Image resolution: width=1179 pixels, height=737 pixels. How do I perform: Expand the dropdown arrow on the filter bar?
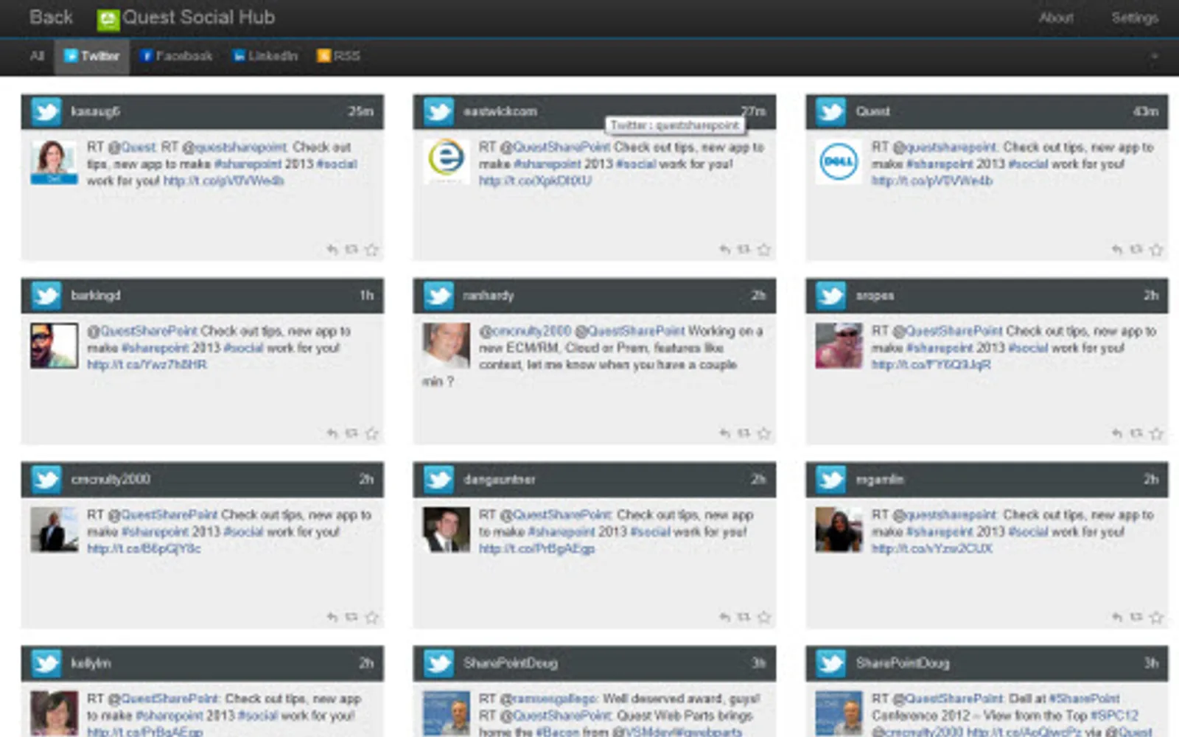click(x=1155, y=56)
